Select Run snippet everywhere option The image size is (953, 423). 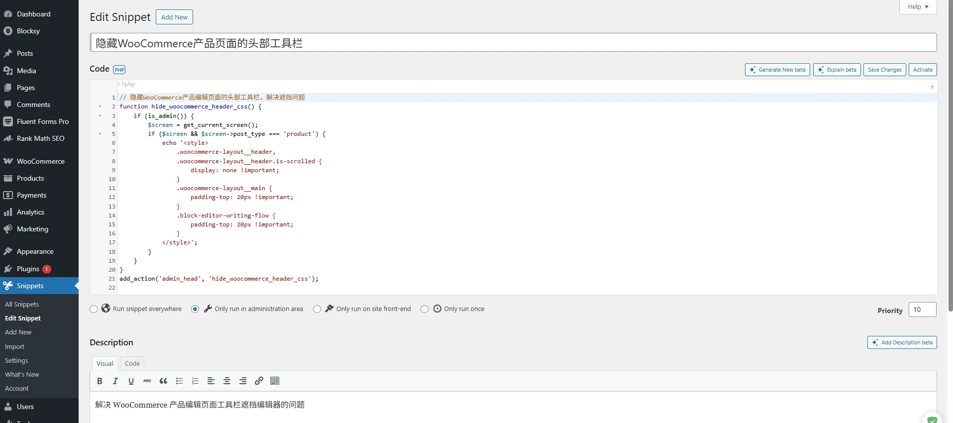[x=94, y=309]
